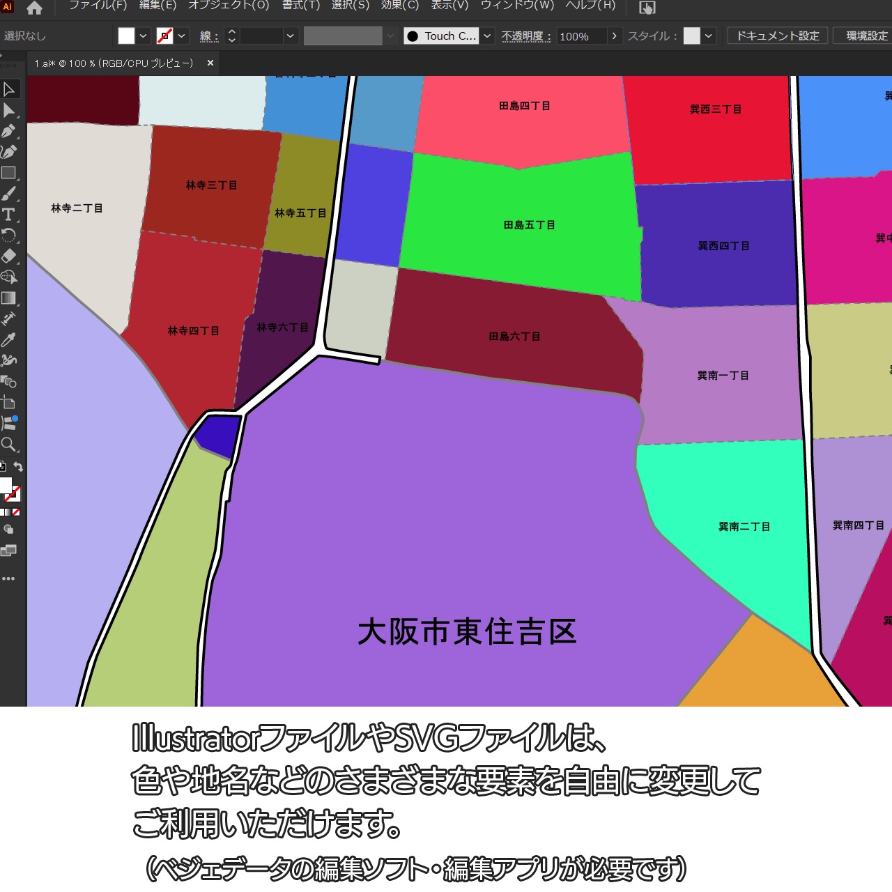The height and width of the screenshot is (892, 892).
Task: Open the スタイル style dropdown
Action: click(x=709, y=36)
